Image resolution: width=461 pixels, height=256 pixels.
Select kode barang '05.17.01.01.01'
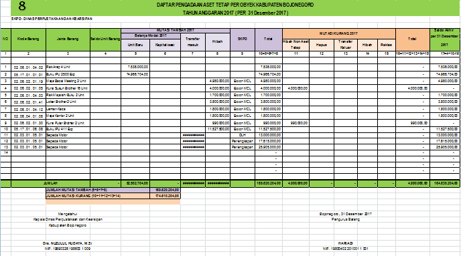click(28, 74)
